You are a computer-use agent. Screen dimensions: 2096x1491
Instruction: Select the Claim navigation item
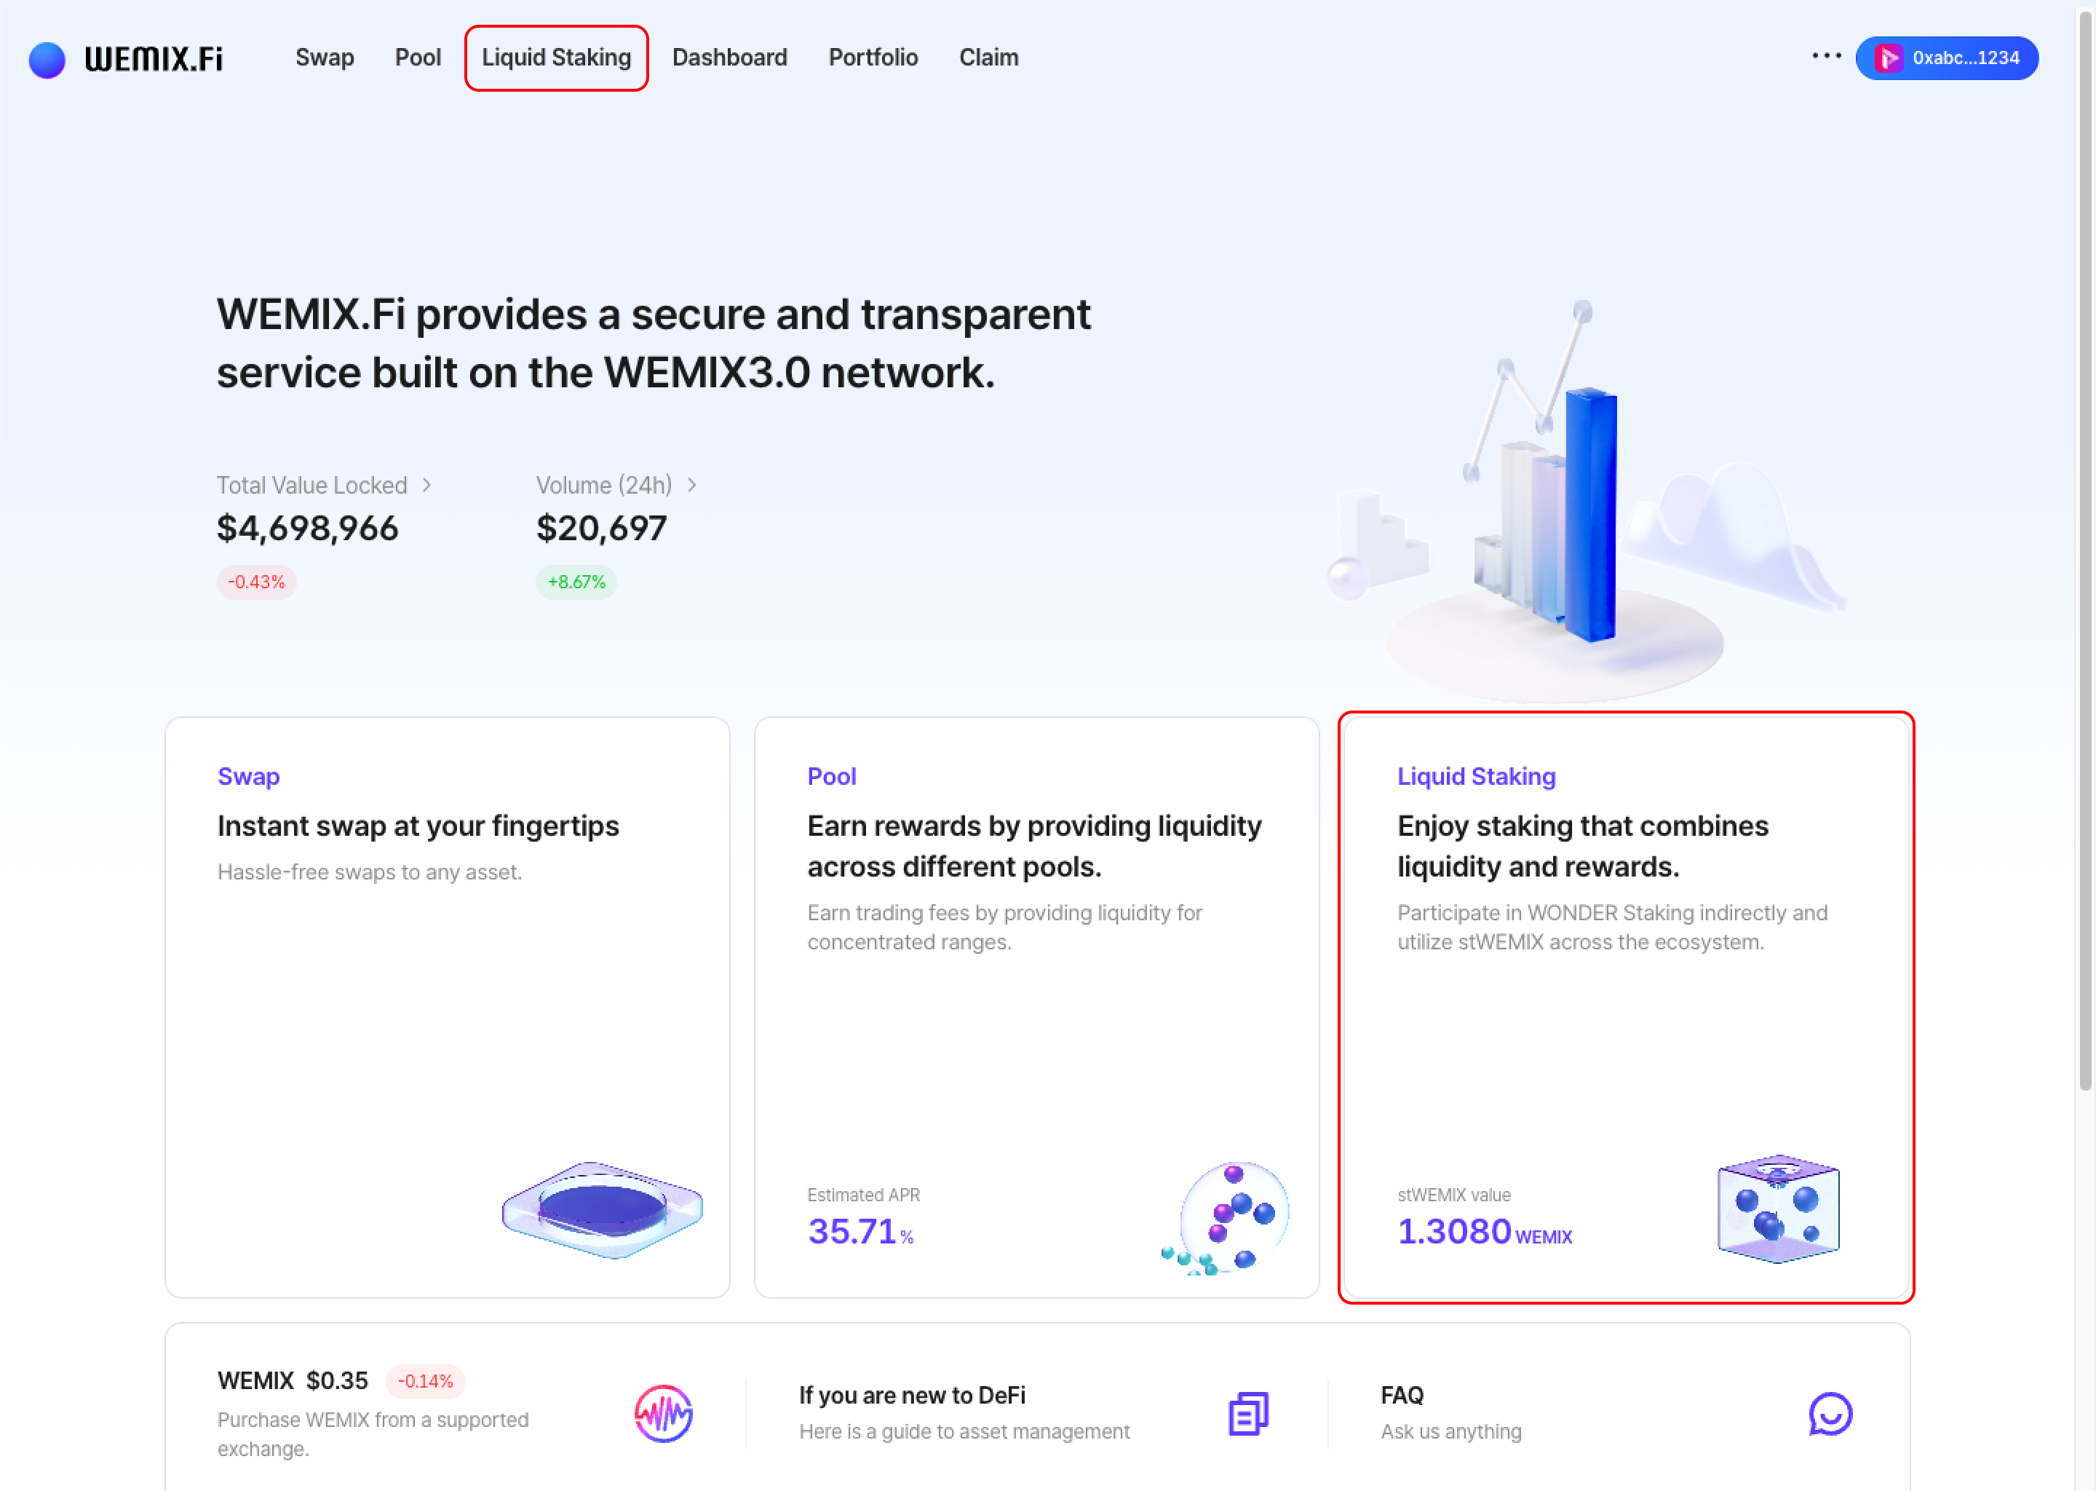pos(988,58)
